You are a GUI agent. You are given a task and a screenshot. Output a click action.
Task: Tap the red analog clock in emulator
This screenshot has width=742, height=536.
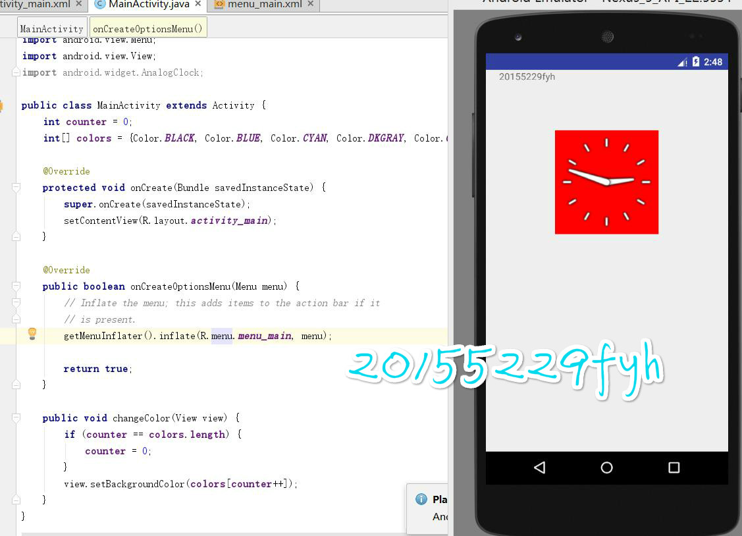click(x=606, y=182)
